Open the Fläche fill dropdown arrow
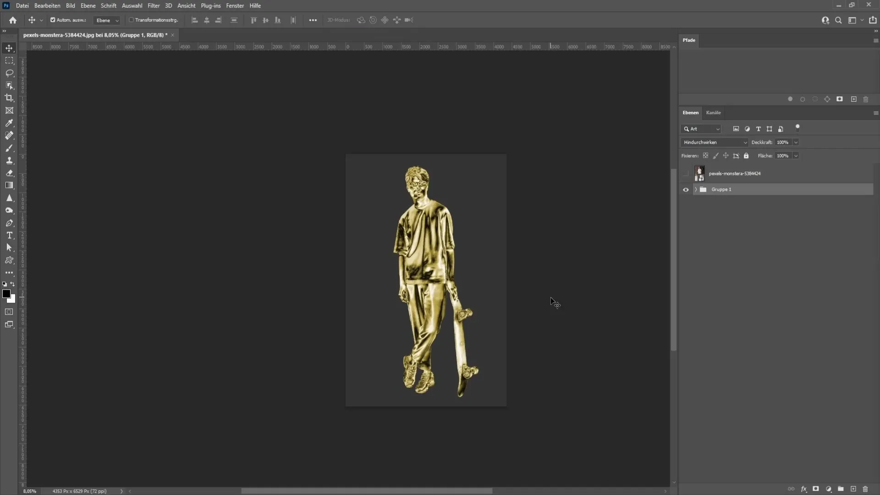880x495 pixels. (x=796, y=156)
